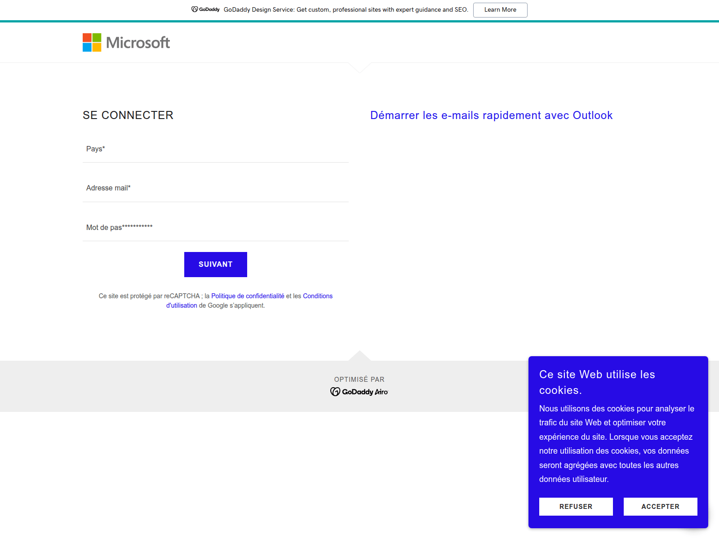The height and width of the screenshot is (539, 719).
Task: Open the Politique de confidentialité link
Action: click(248, 296)
